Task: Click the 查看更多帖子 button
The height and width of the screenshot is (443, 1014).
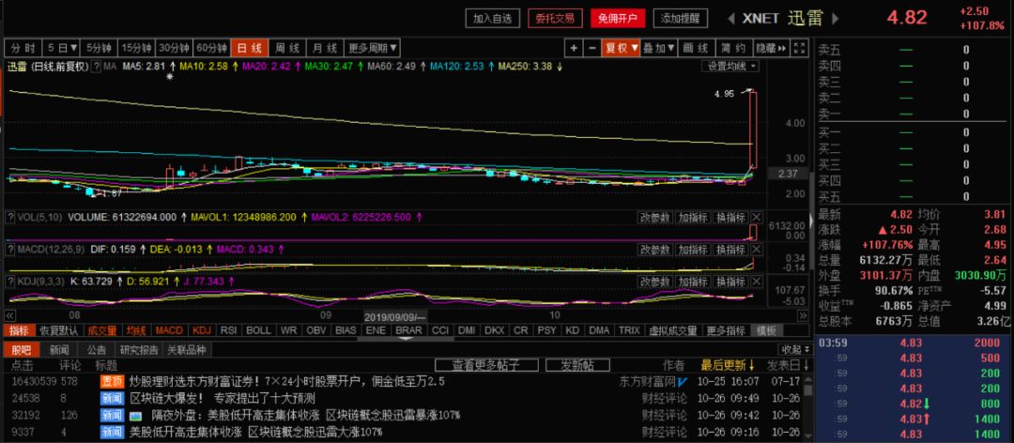Action: pos(486,365)
